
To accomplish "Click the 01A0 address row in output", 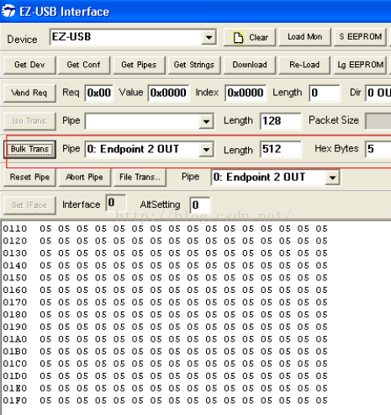I will coord(165,339).
